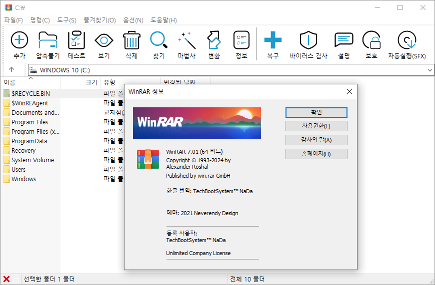
Task: Click the WINDOWS 10 (C:) address field
Action: [231, 70]
